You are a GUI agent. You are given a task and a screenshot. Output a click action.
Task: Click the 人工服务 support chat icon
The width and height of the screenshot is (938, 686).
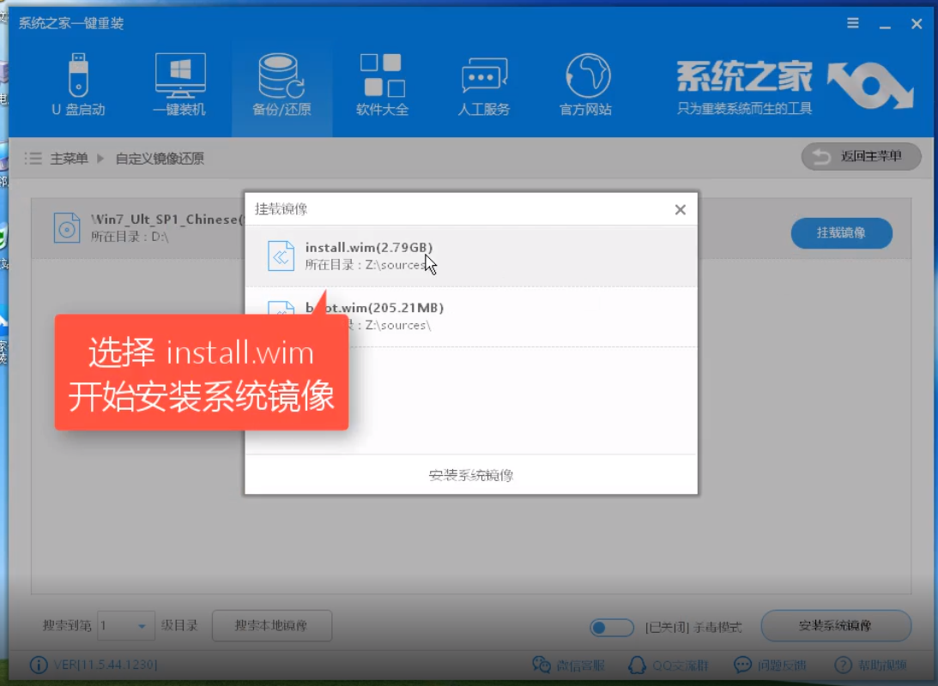[484, 85]
